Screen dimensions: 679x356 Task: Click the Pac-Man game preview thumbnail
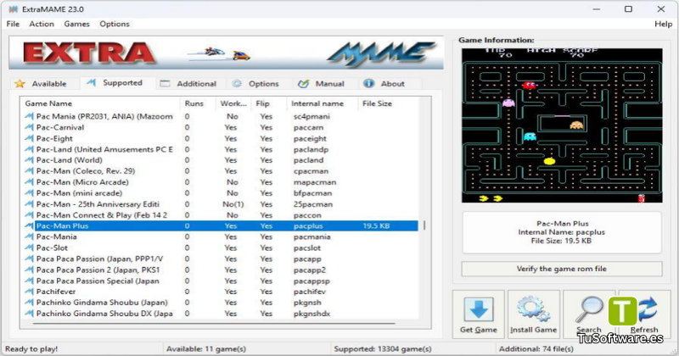coord(562,125)
